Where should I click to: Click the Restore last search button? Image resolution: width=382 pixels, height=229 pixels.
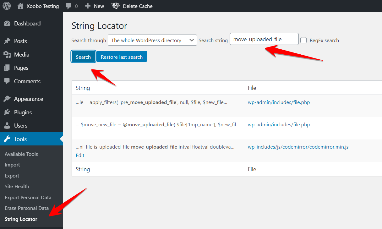coord(122,57)
